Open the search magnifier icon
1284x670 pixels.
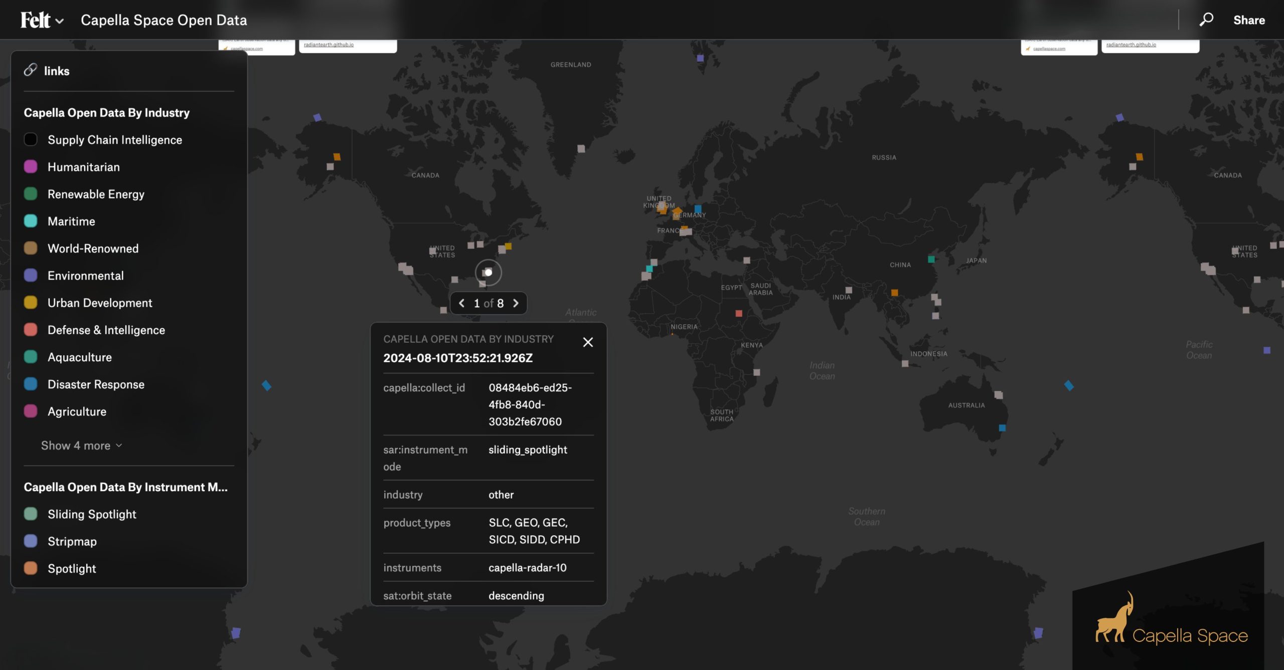(x=1206, y=20)
